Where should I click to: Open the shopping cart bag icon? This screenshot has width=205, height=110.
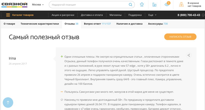(x=181, y=5)
